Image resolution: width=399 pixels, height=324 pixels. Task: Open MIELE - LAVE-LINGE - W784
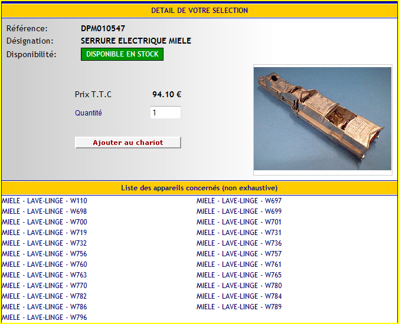point(239,296)
